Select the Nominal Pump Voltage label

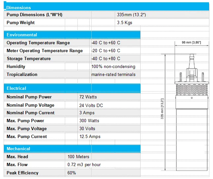click(x=30, y=105)
